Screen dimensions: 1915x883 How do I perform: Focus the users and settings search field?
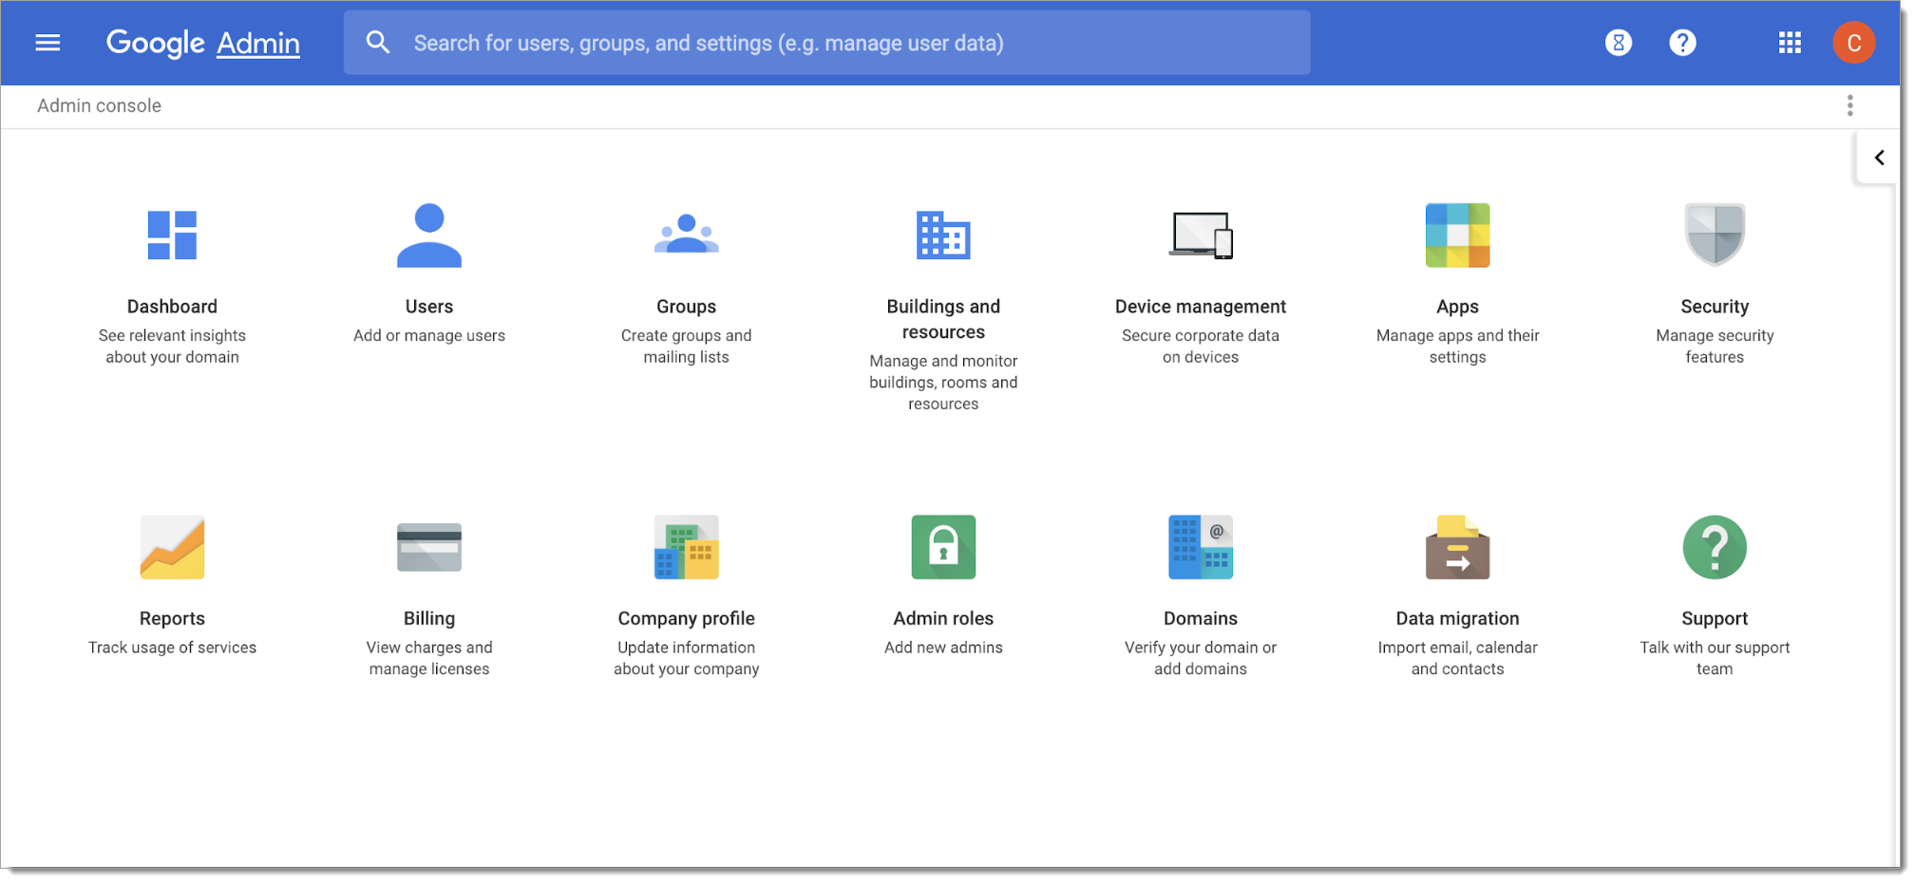826,43
